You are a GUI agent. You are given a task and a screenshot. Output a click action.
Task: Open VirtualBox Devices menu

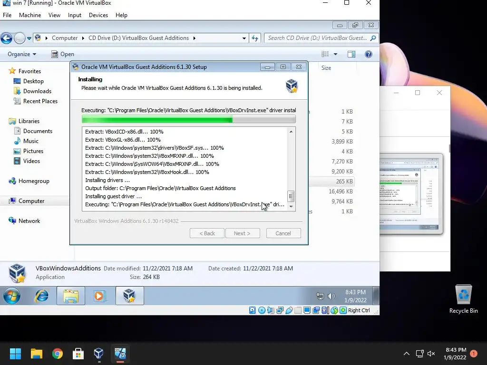(x=98, y=15)
